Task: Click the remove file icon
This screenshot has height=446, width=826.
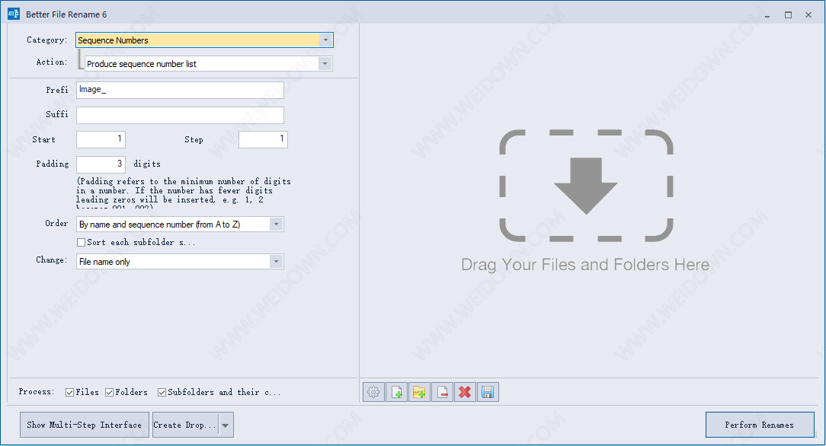Action: [442, 392]
